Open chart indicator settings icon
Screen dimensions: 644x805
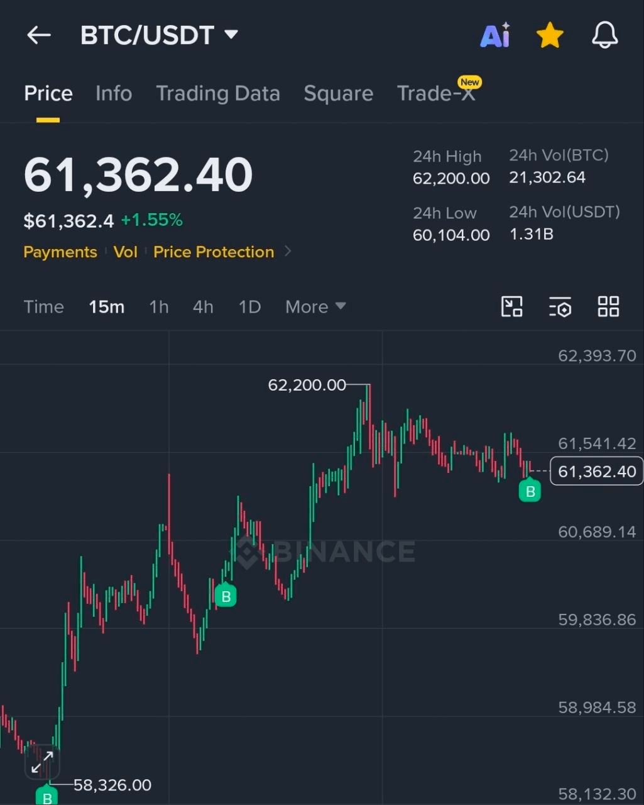[x=560, y=307]
